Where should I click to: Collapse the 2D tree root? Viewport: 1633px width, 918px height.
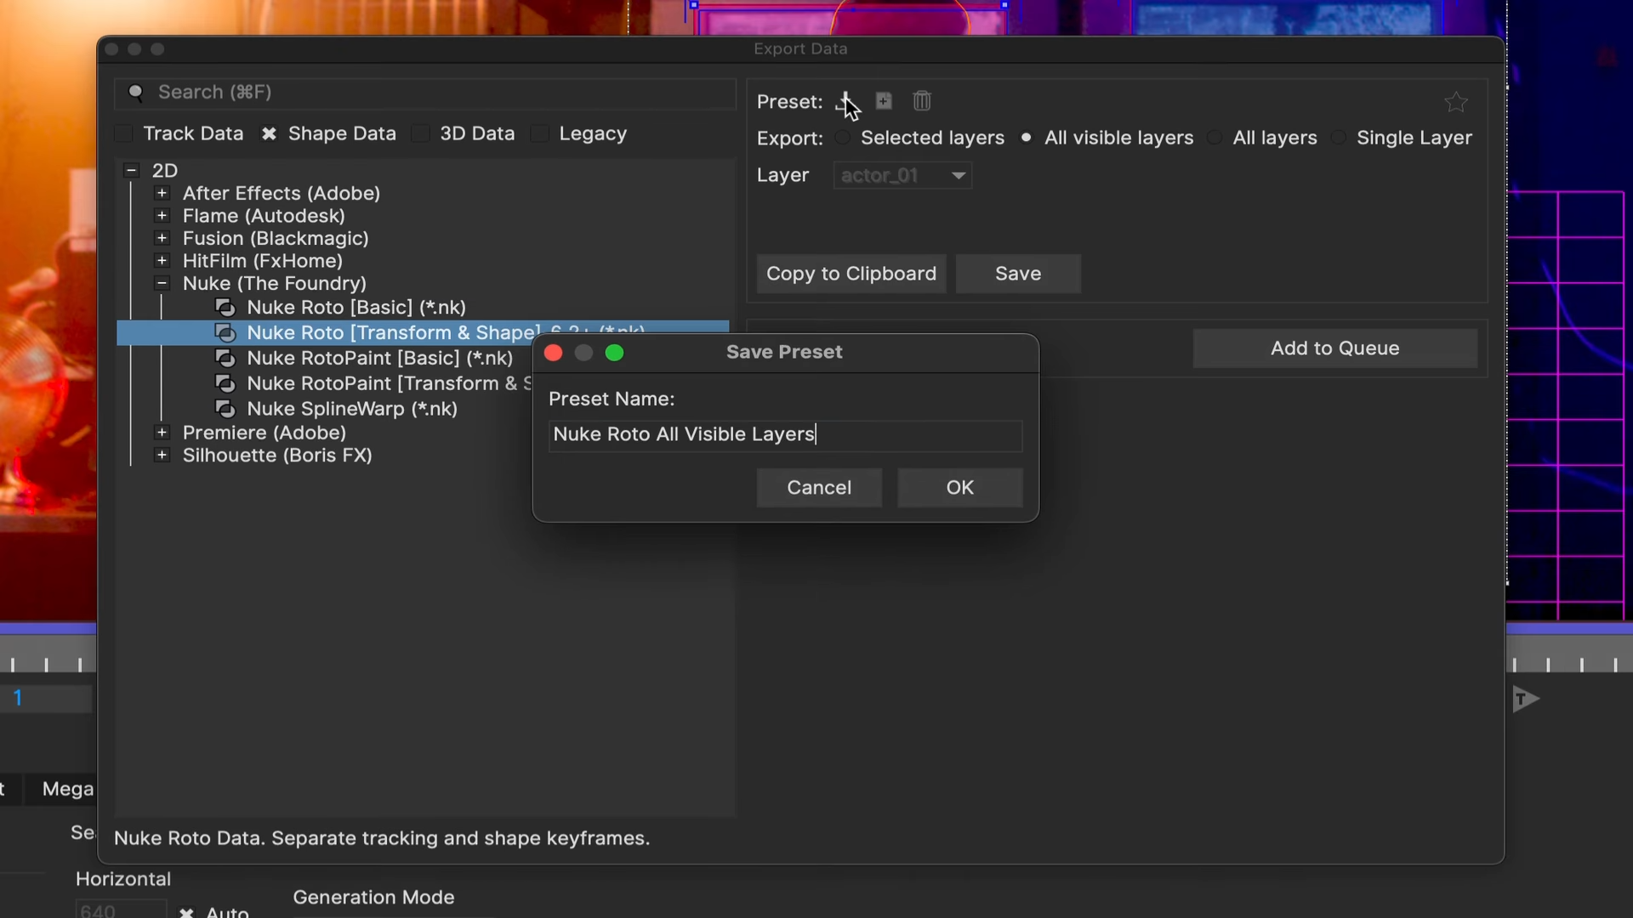(x=131, y=170)
